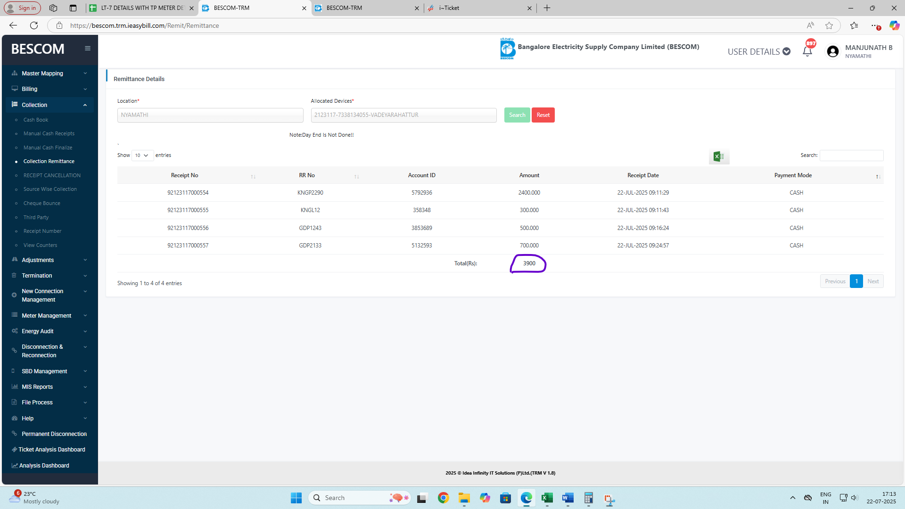Click the Windows taskbar Search box

[359, 498]
